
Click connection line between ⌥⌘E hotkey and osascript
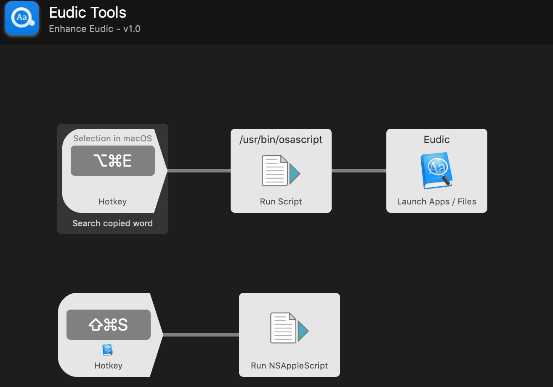(199, 171)
